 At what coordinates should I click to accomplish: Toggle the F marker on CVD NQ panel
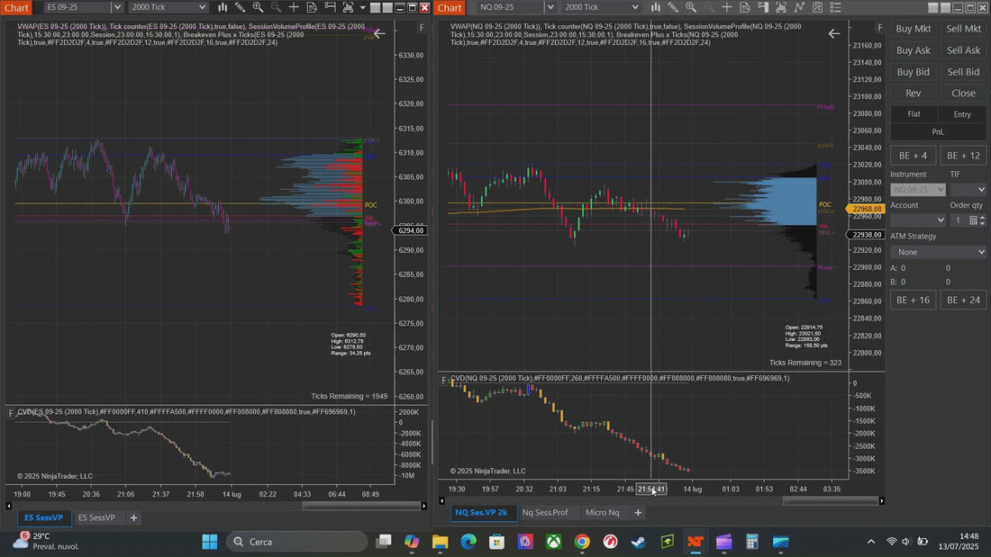tap(443, 380)
